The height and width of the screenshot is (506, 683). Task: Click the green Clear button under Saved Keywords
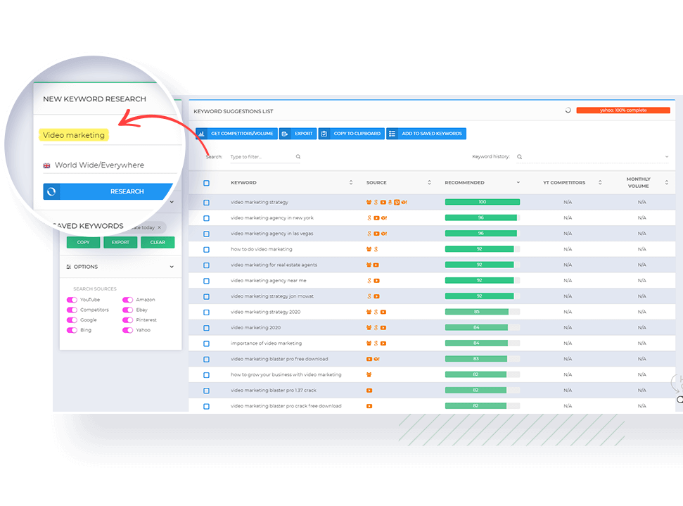click(x=158, y=242)
